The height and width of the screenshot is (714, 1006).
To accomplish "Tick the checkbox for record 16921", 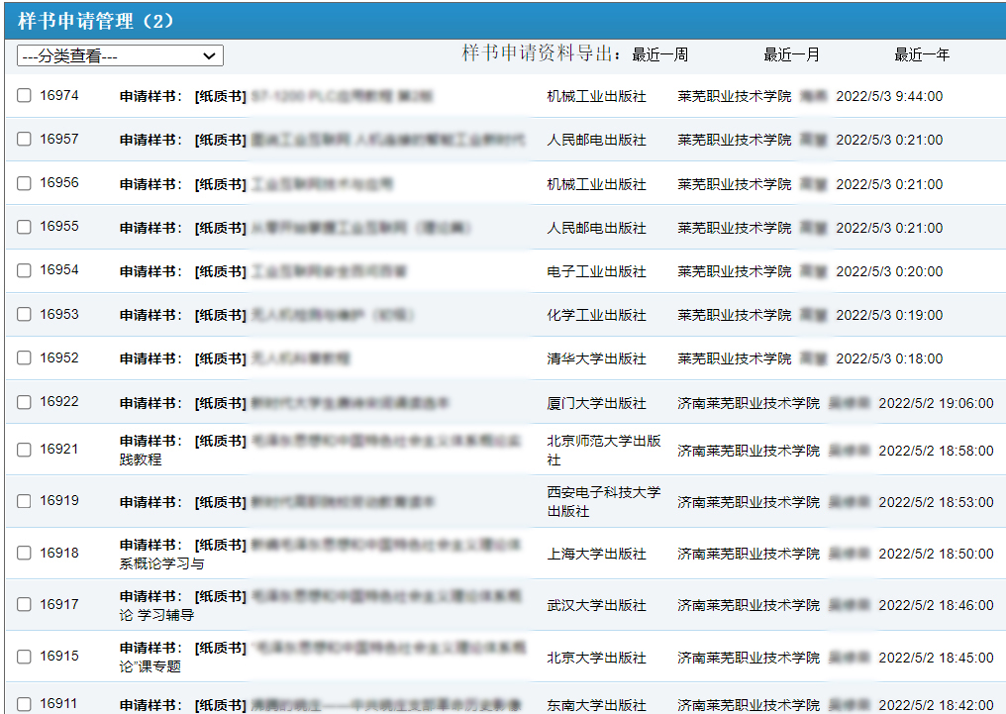I will coord(24,450).
